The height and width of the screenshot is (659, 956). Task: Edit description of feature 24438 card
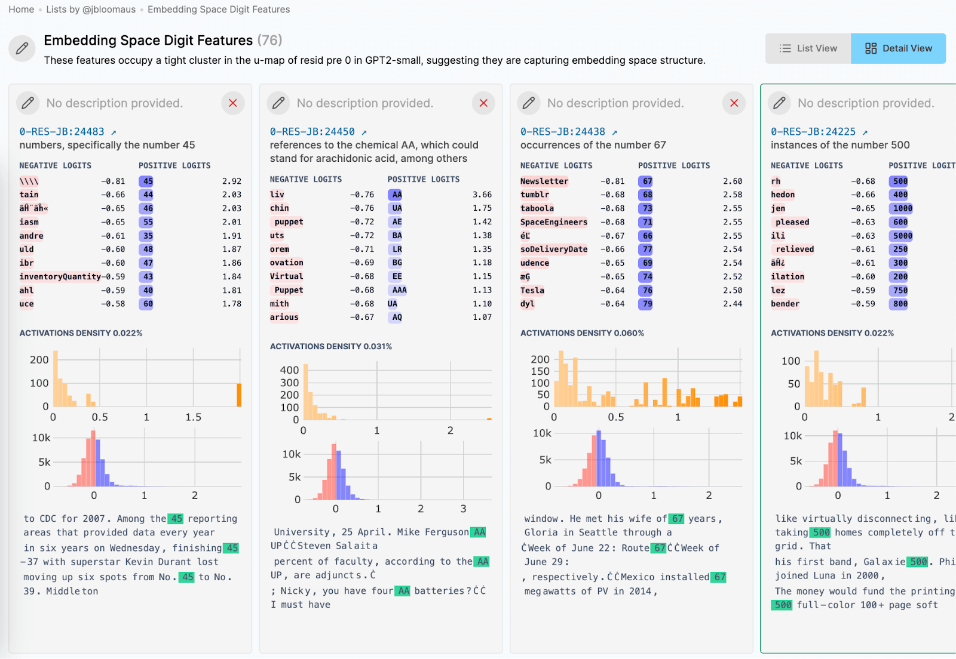point(529,103)
